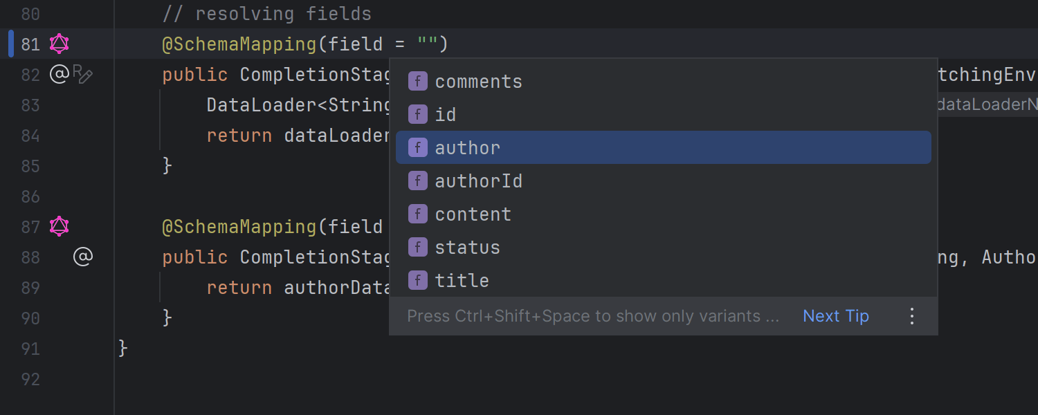This screenshot has height=415, width=1038.
Task: Choose the content field suggestion
Action: 473,214
